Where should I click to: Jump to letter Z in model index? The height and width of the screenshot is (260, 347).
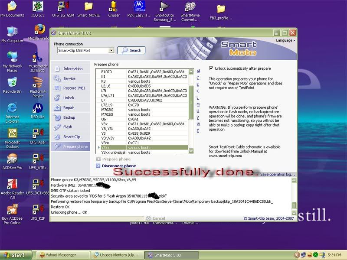tap(198, 131)
